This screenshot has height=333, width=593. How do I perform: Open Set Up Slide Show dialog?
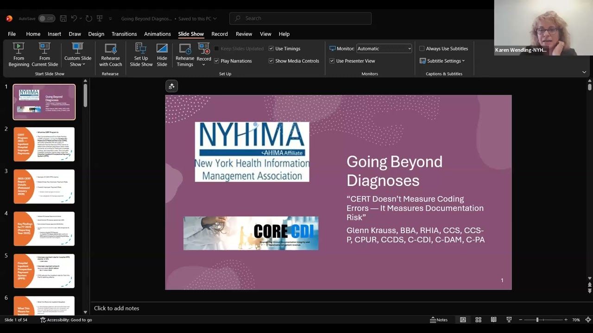[x=141, y=55]
